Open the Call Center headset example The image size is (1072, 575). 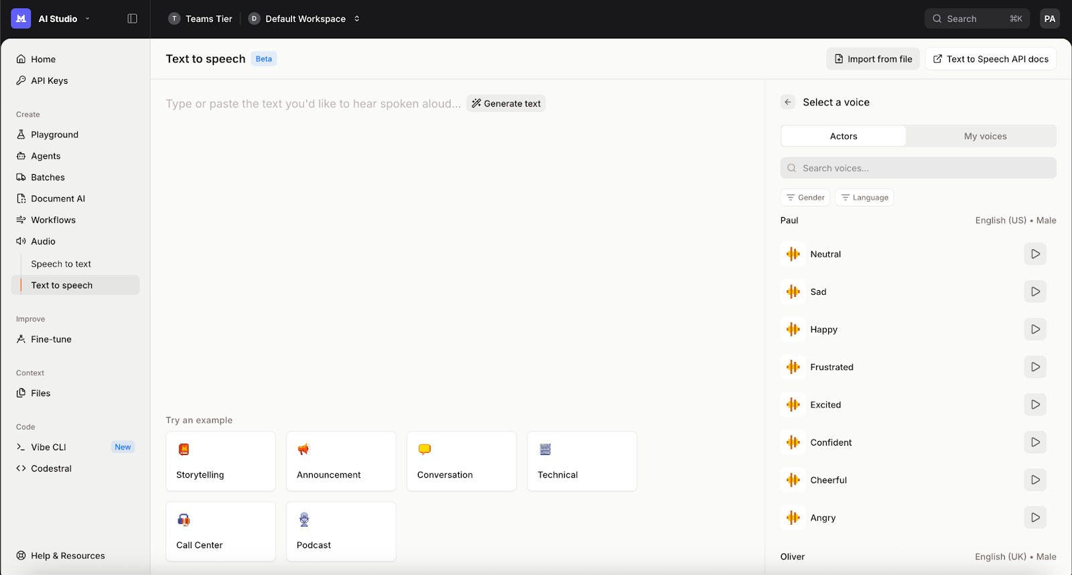184,519
